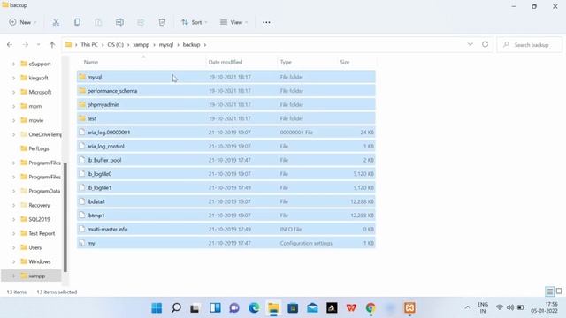566x318 pixels.
Task: Select aria_log_control file
Action: click(226, 146)
